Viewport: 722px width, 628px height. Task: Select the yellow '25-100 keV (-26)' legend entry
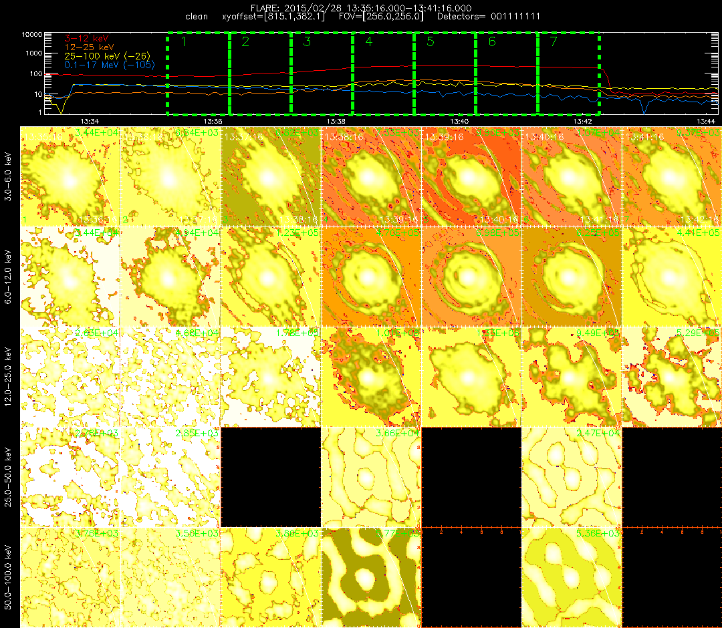tap(107, 55)
